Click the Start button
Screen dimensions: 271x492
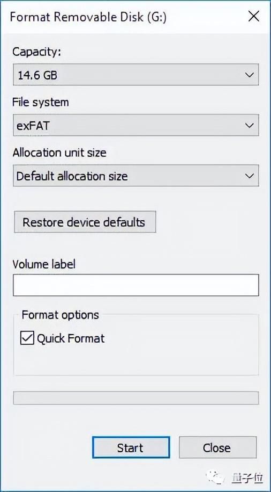(131, 447)
